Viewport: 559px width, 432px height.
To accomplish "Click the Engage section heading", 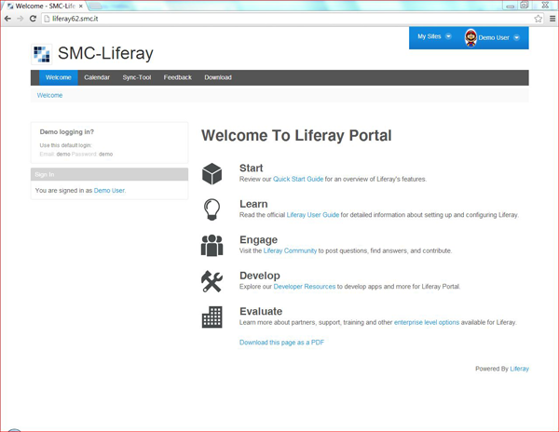I will click(x=258, y=240).
